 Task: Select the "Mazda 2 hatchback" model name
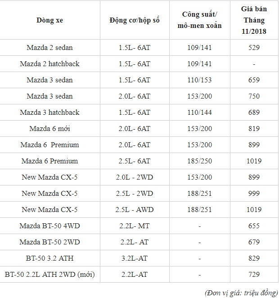[x=49, y=63]
